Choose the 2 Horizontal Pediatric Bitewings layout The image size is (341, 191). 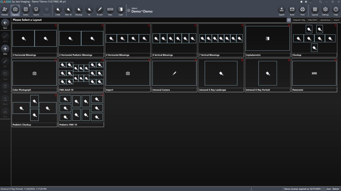[81, 40]
